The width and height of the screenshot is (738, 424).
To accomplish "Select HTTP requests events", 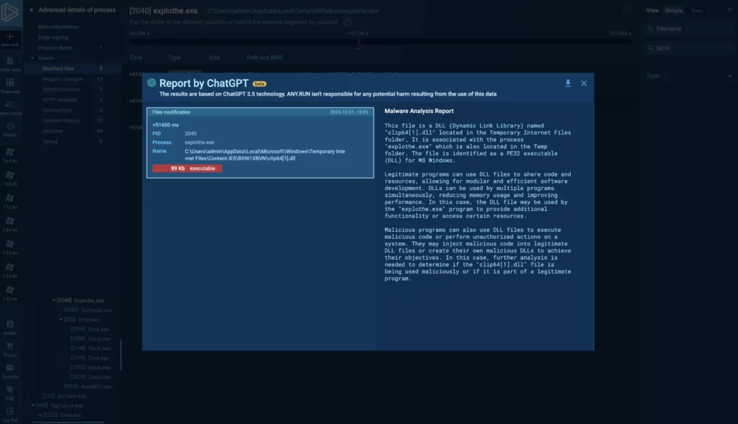I will 73,99.
